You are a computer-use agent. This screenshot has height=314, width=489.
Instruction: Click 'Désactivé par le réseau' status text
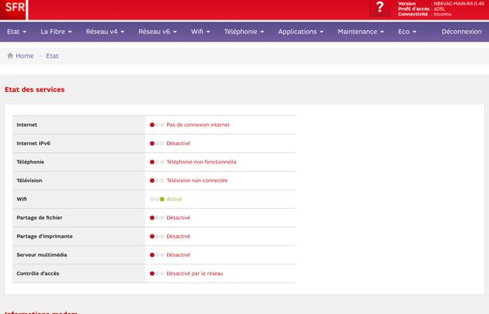tap(195, 273)
